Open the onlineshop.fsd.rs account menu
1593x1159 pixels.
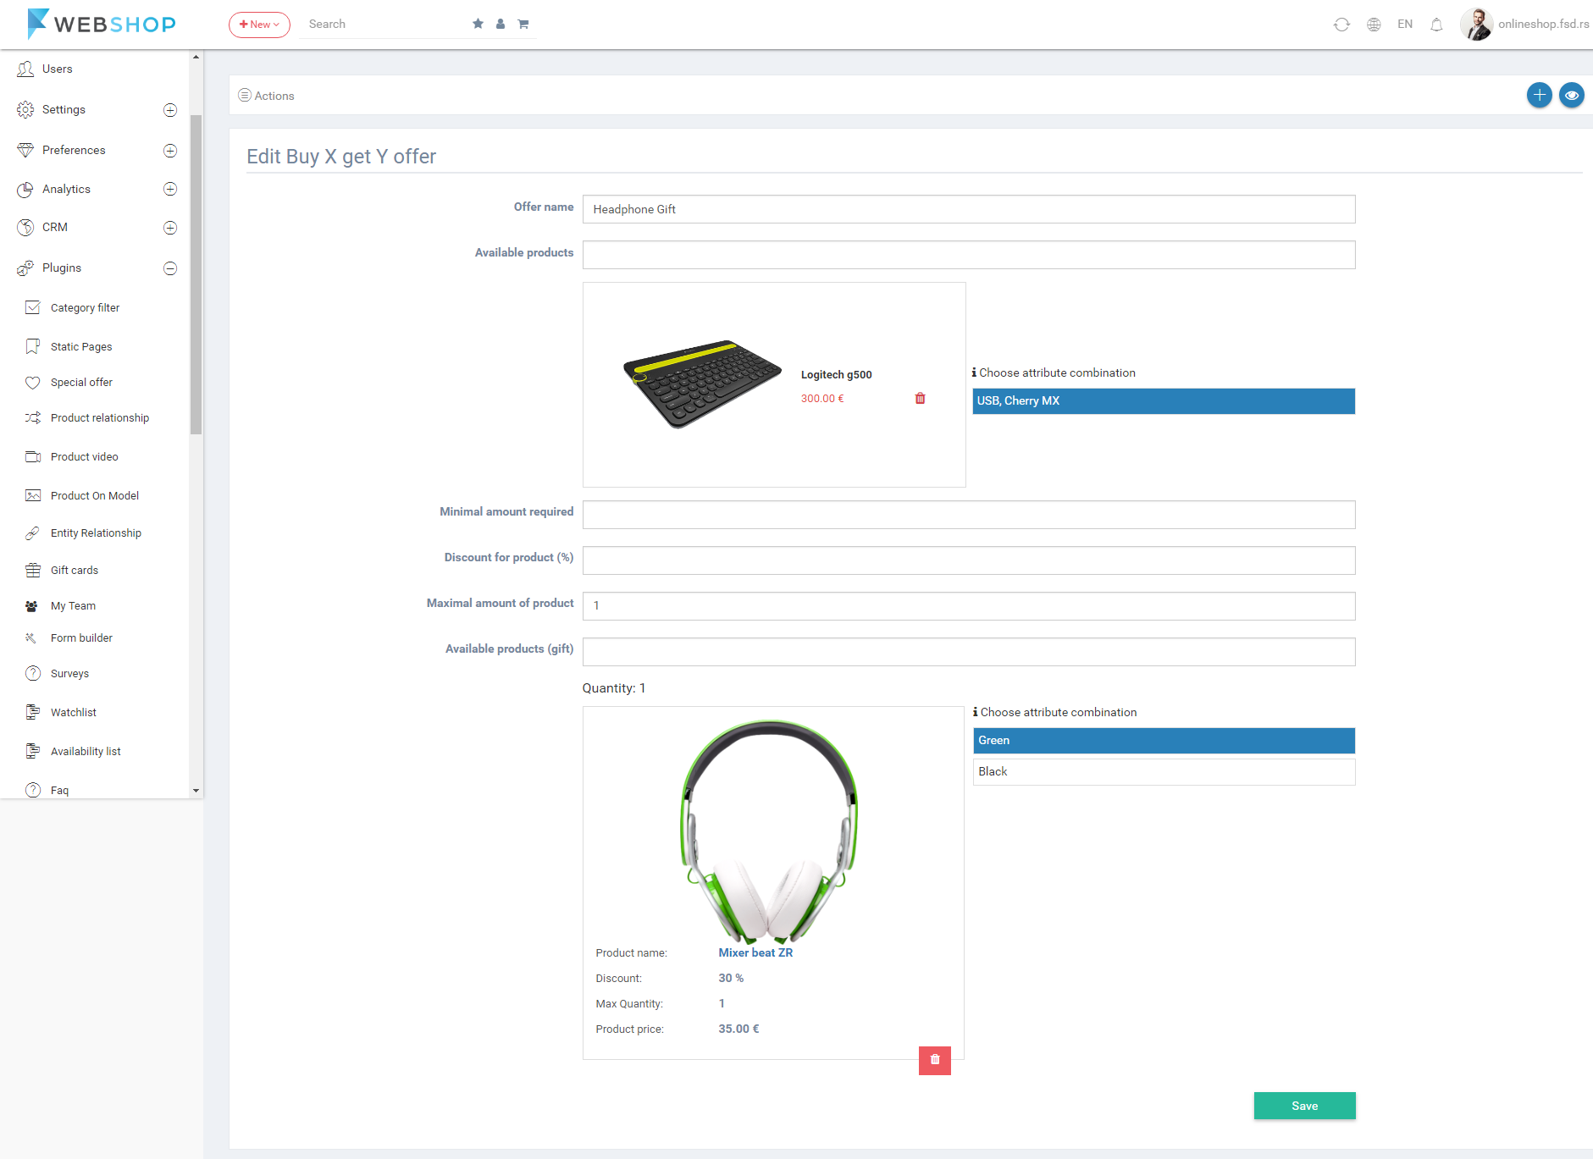click(x=1543, y=24)
